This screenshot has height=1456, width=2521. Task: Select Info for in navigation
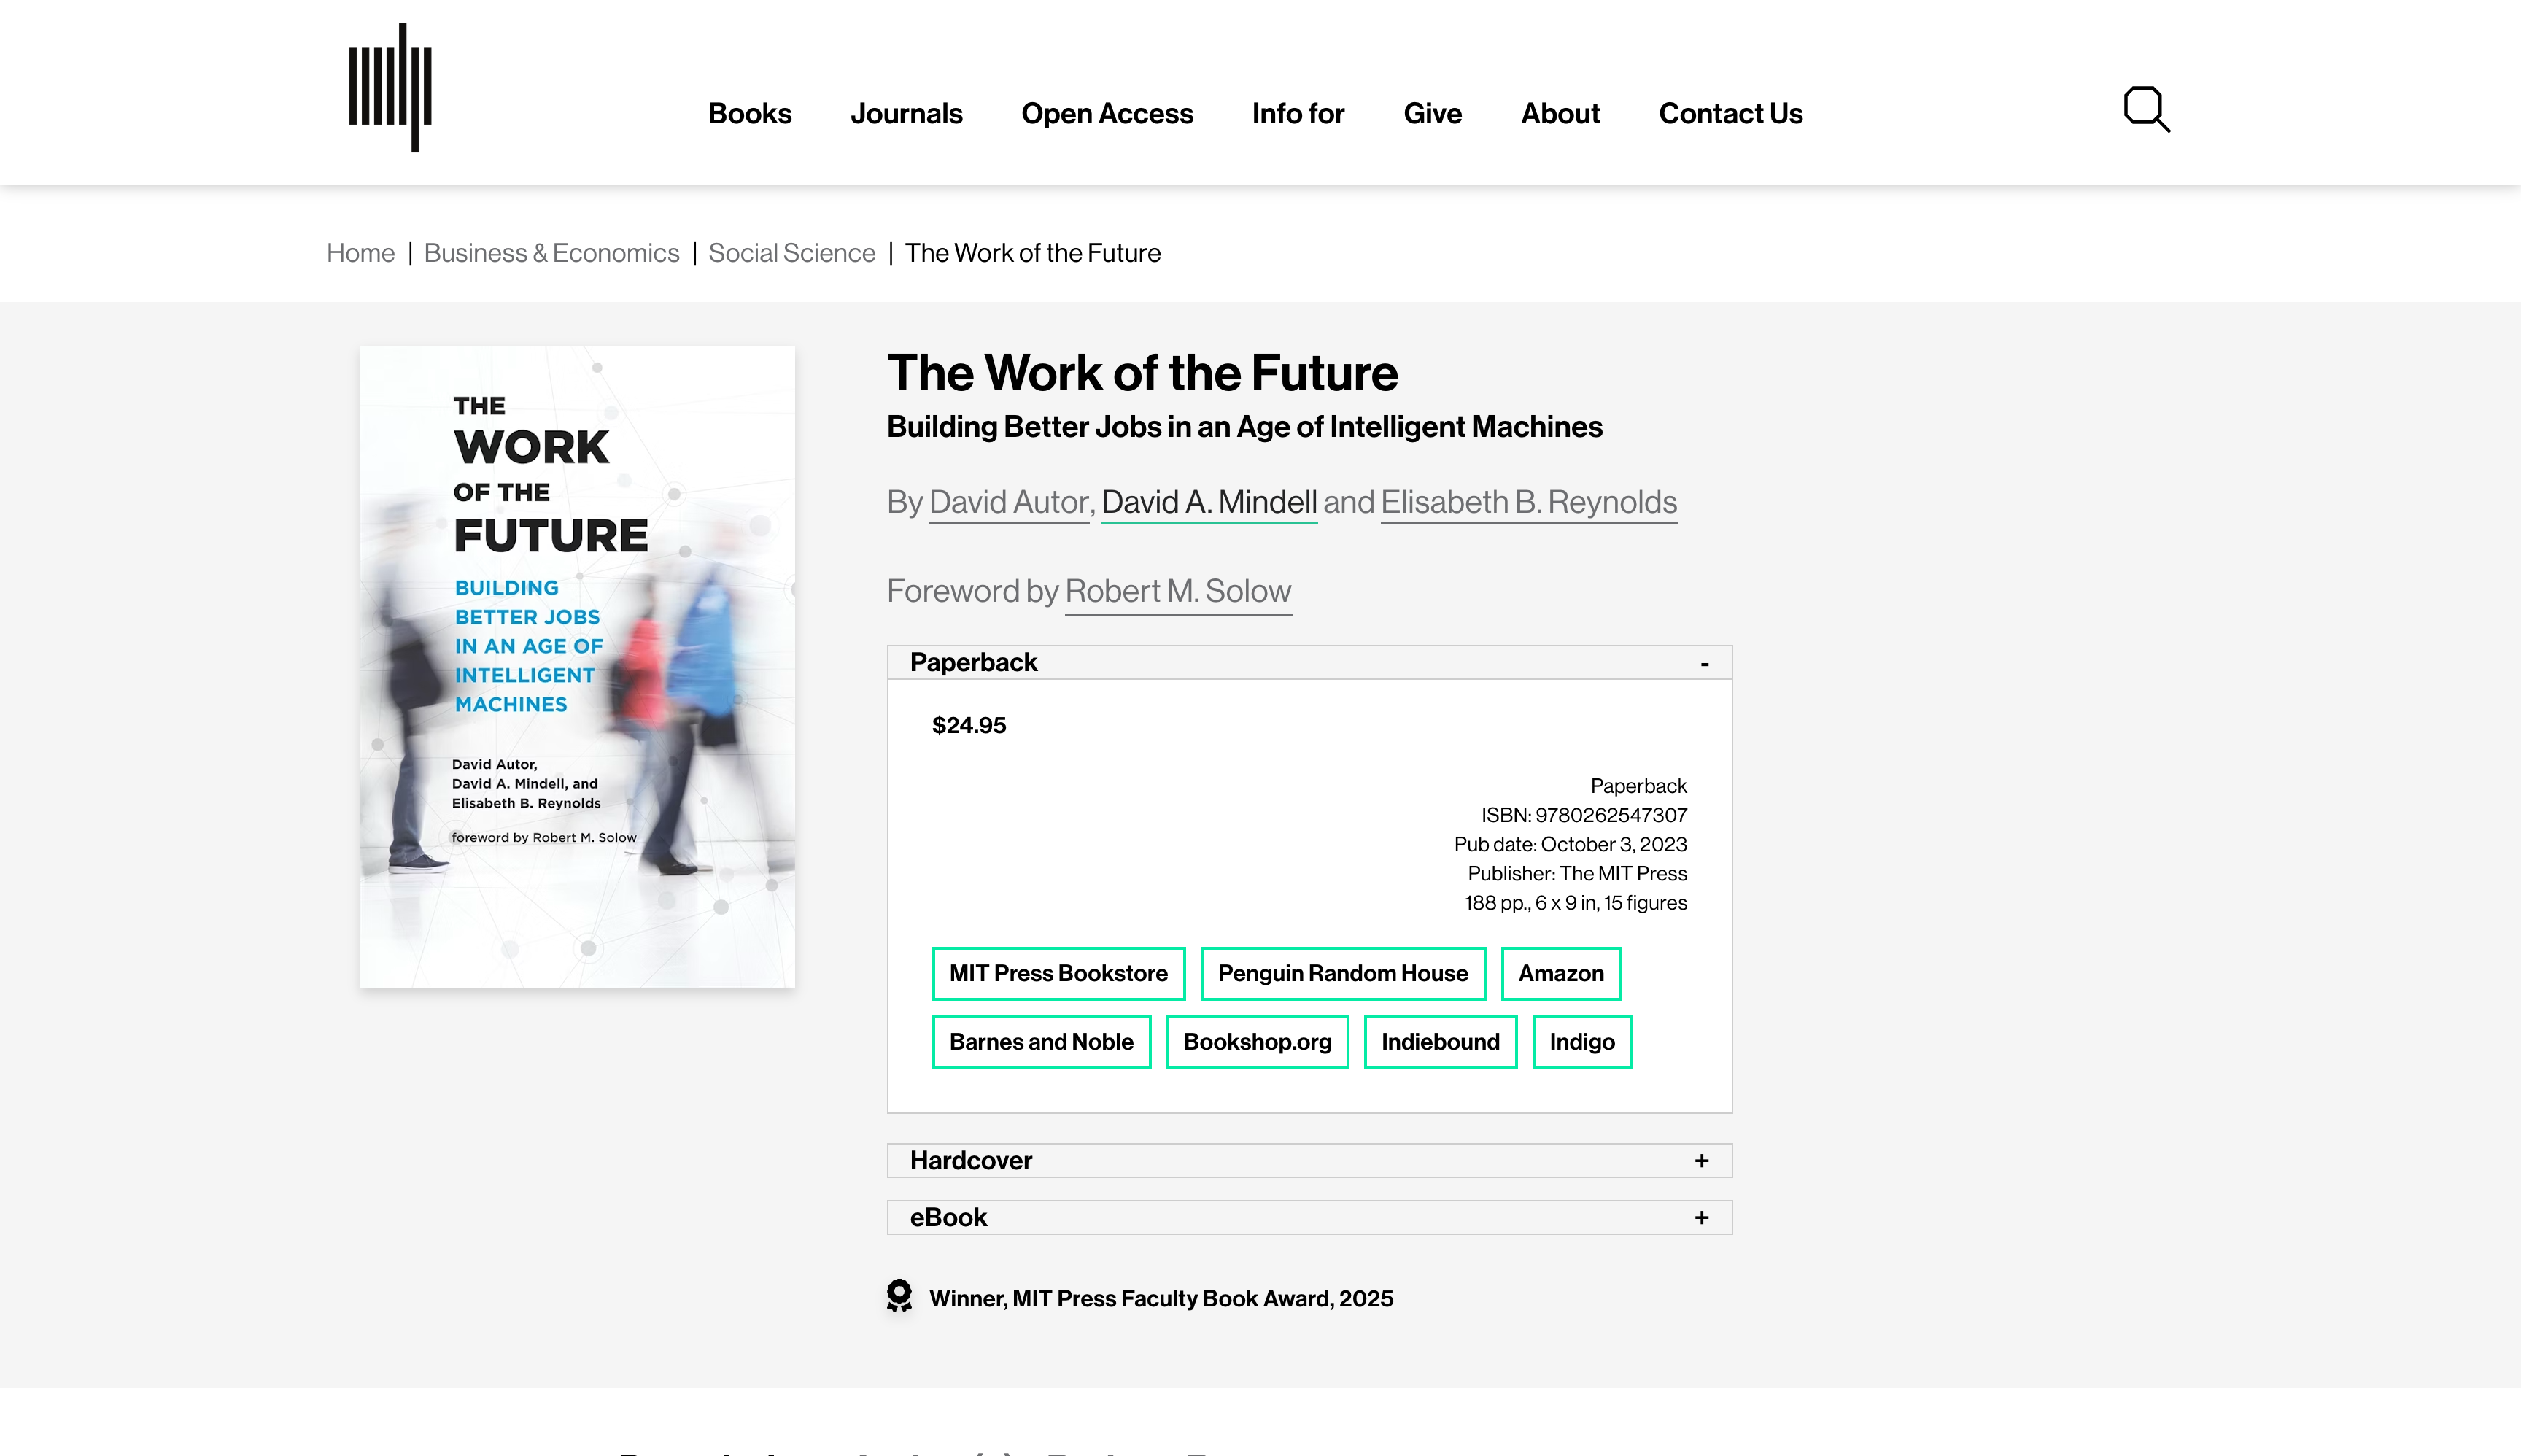(1298, 114)
